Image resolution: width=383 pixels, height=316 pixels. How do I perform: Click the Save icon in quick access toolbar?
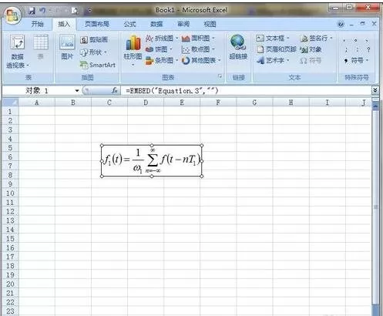coord(32,11)
